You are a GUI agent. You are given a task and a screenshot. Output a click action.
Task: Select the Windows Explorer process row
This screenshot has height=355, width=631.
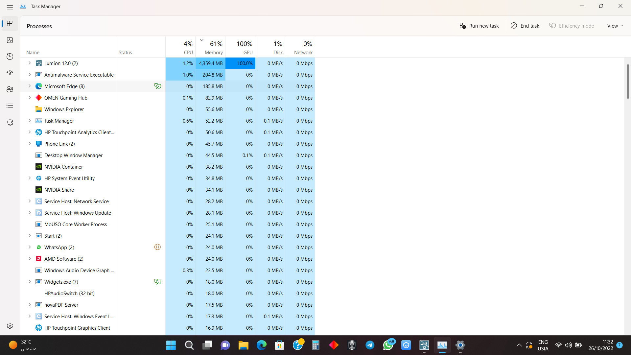click(168, 109)
